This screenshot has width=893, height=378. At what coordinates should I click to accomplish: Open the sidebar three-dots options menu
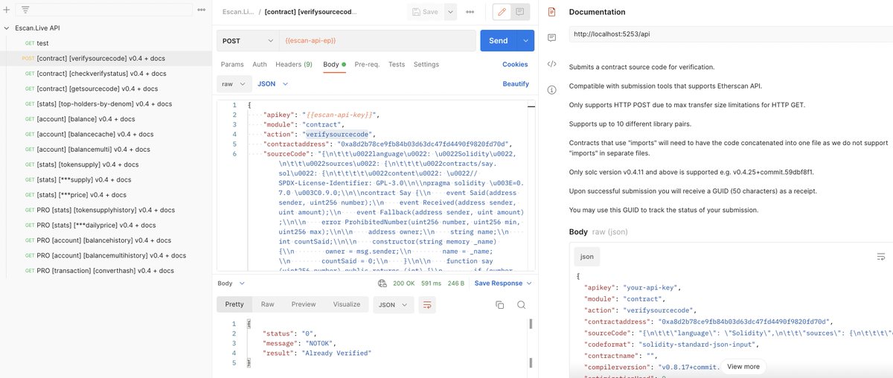(x=202, y=10)
